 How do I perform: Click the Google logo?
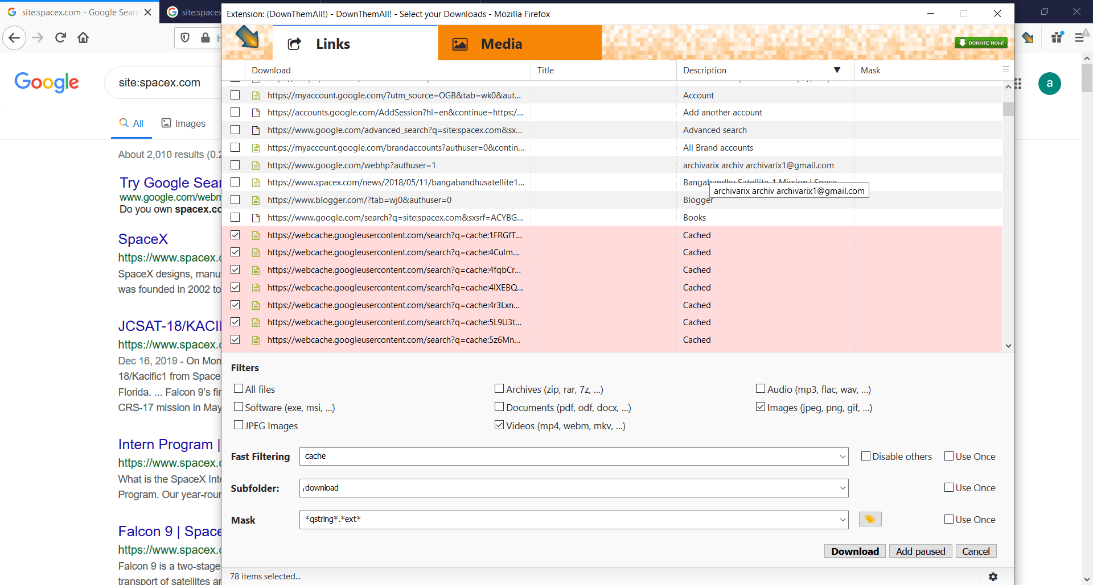[47, 82]
